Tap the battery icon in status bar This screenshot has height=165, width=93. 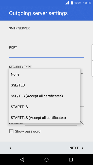pos(72,3)
